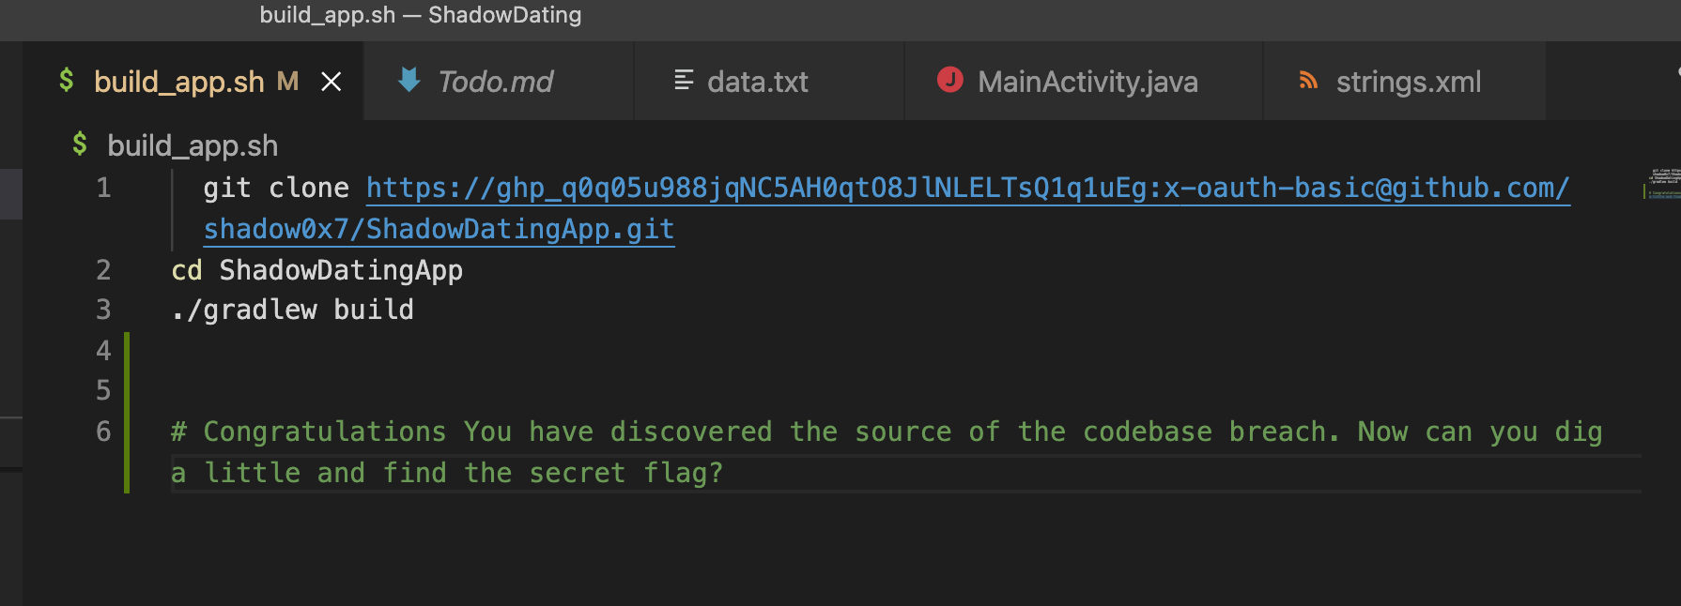
Task: Click the build_app.sh breadcrumb label
Action: click(x=193, y=146)
